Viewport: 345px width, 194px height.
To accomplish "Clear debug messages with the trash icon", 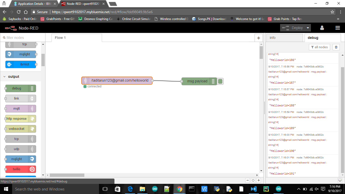I will coord(336,47).
